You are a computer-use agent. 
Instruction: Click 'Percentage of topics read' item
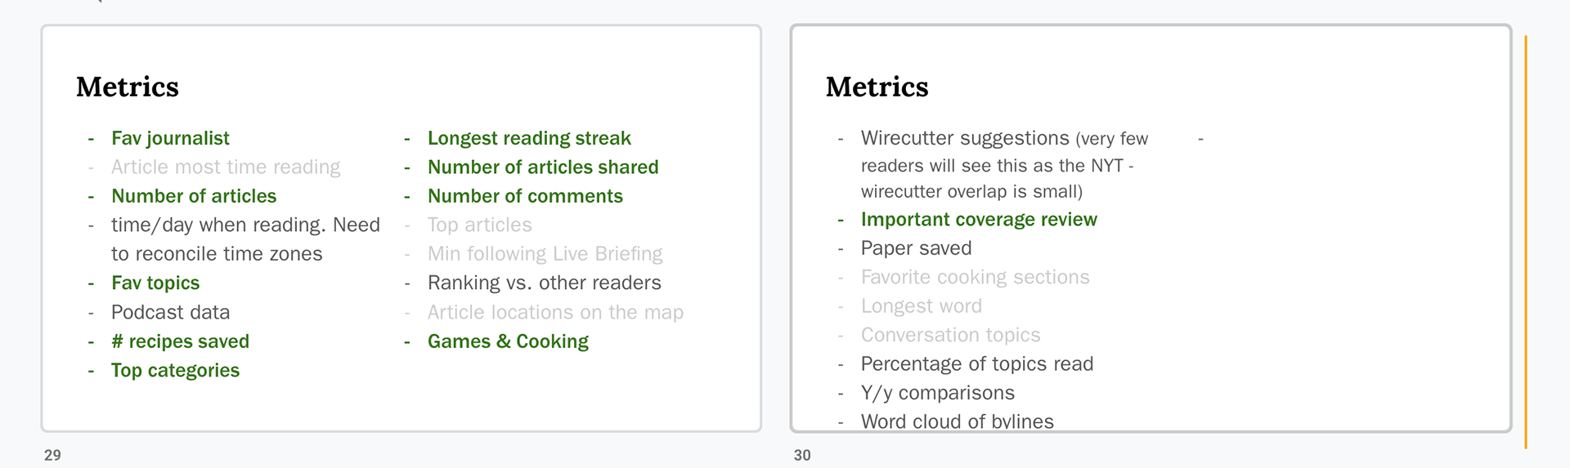tap(977, 364)
